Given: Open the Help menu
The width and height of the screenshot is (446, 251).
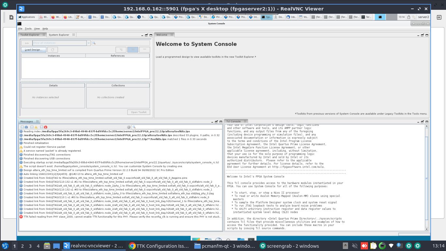Looking at the screenshot, I should (x=45, y=29).
